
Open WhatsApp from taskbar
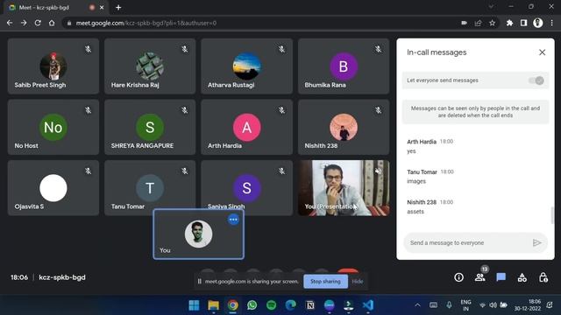(252, 305)
